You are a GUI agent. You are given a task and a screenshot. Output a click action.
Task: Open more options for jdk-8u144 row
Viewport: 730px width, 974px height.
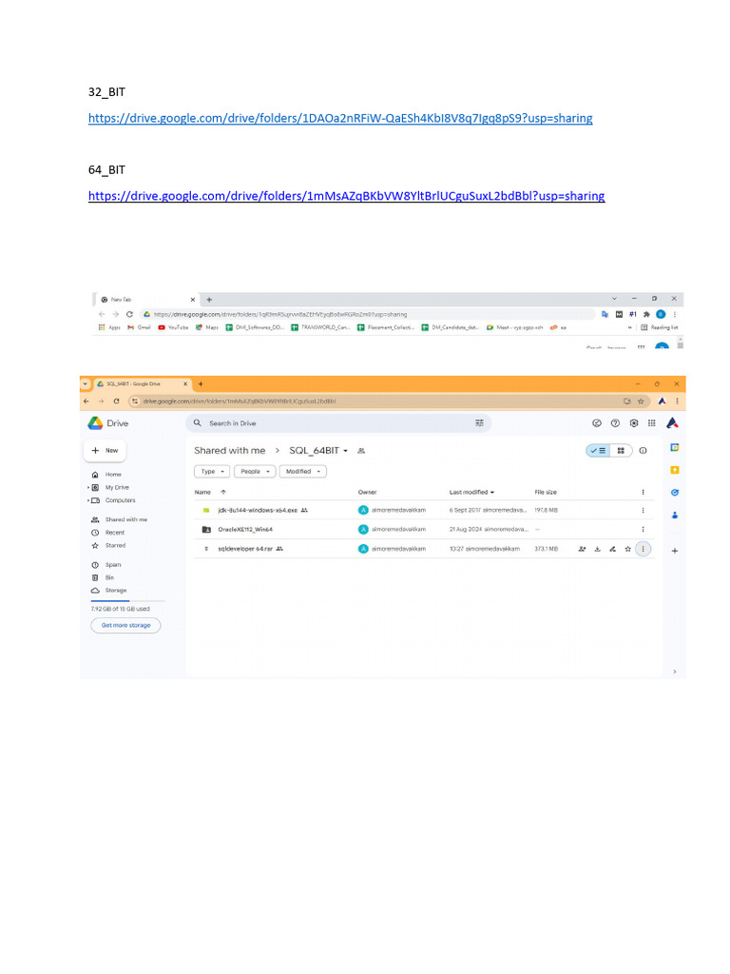click(644, 510)
